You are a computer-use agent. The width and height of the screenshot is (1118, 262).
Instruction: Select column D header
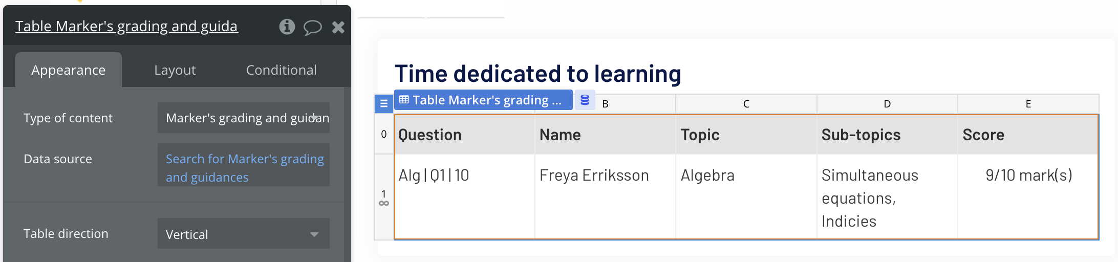pyautogui.click(x=887, y=104)
